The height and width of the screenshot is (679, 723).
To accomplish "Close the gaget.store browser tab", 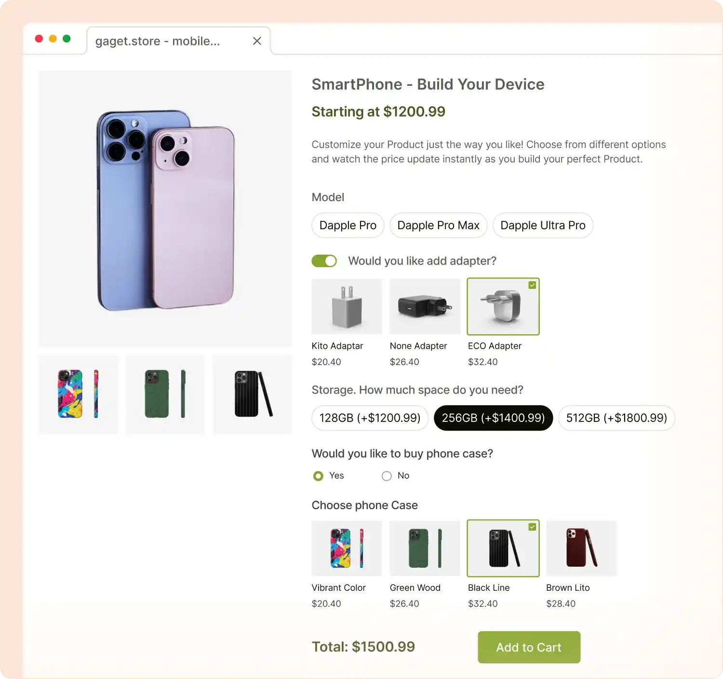I will point(257,41).
